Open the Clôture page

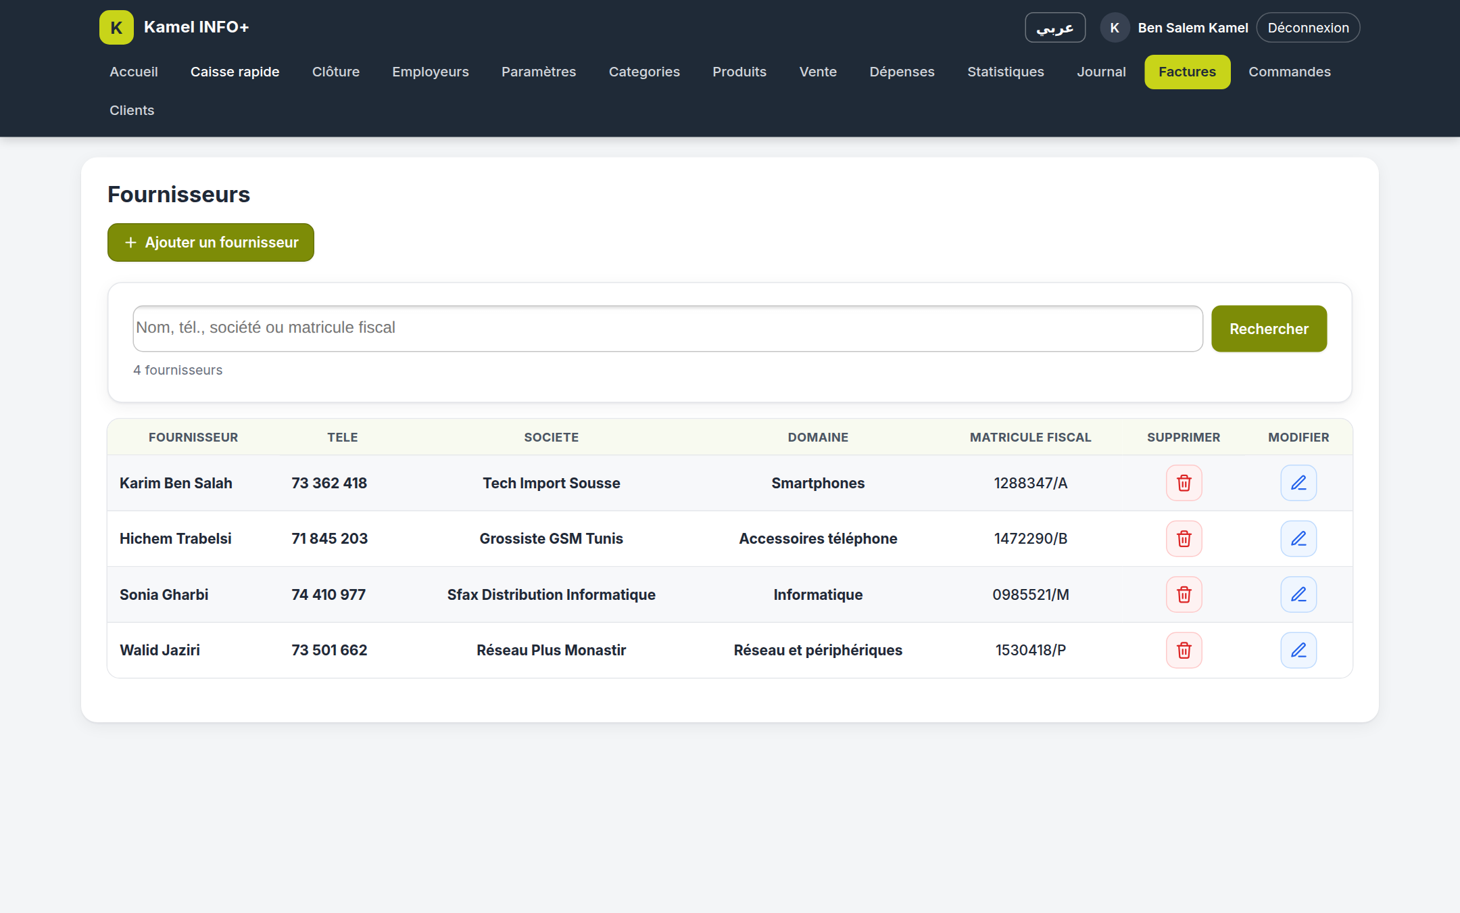[336, 72]
